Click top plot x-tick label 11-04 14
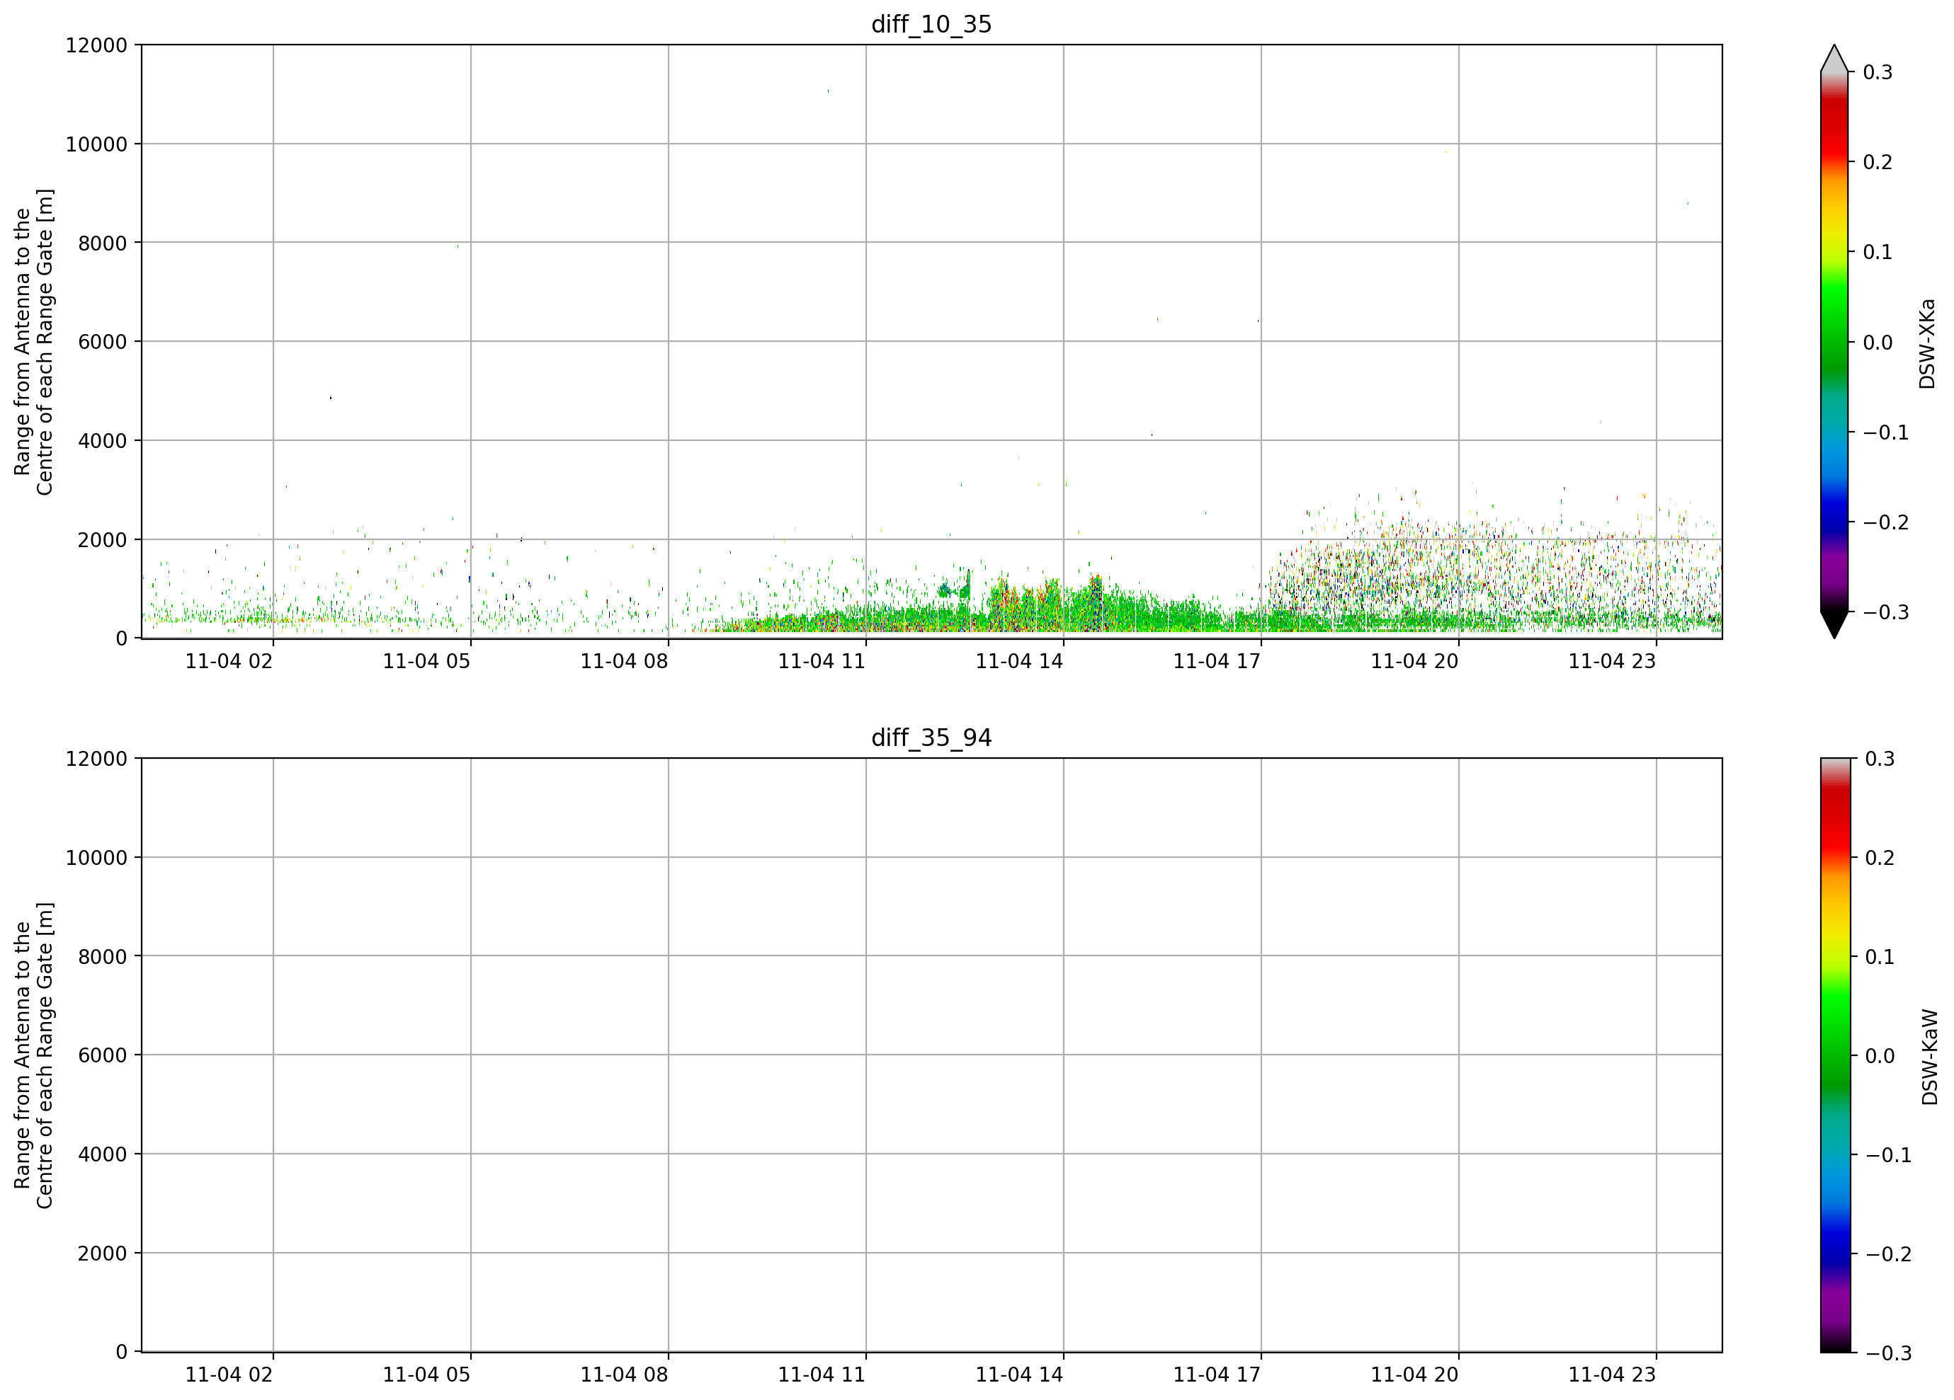Viewport: 1954px width, 1400px height. (x=1019, y=661)
